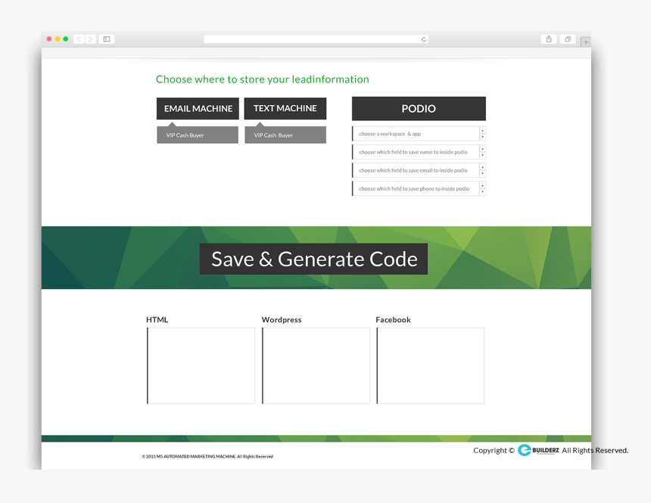Click the stepper arrows on workspace dropdown

point(482,134)
